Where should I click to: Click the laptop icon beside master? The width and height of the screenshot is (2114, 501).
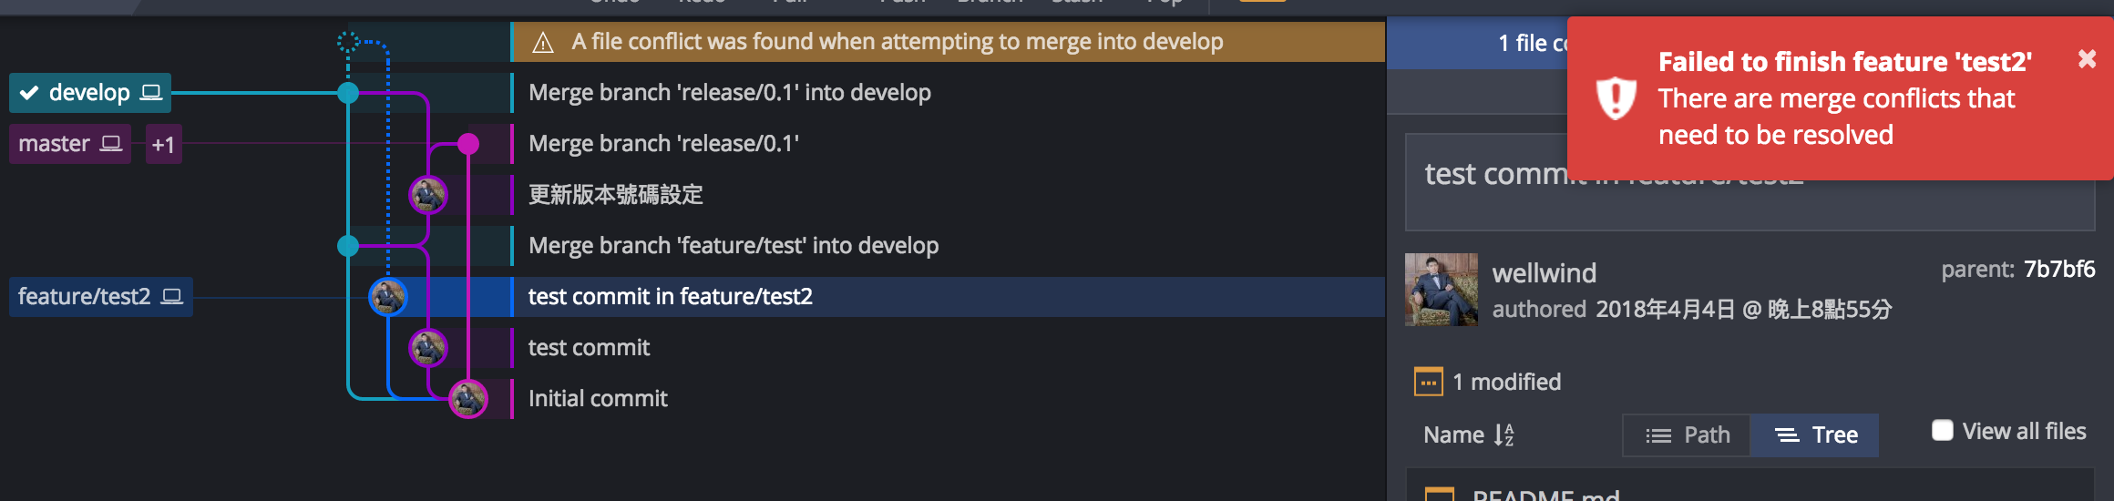point(111,143)
